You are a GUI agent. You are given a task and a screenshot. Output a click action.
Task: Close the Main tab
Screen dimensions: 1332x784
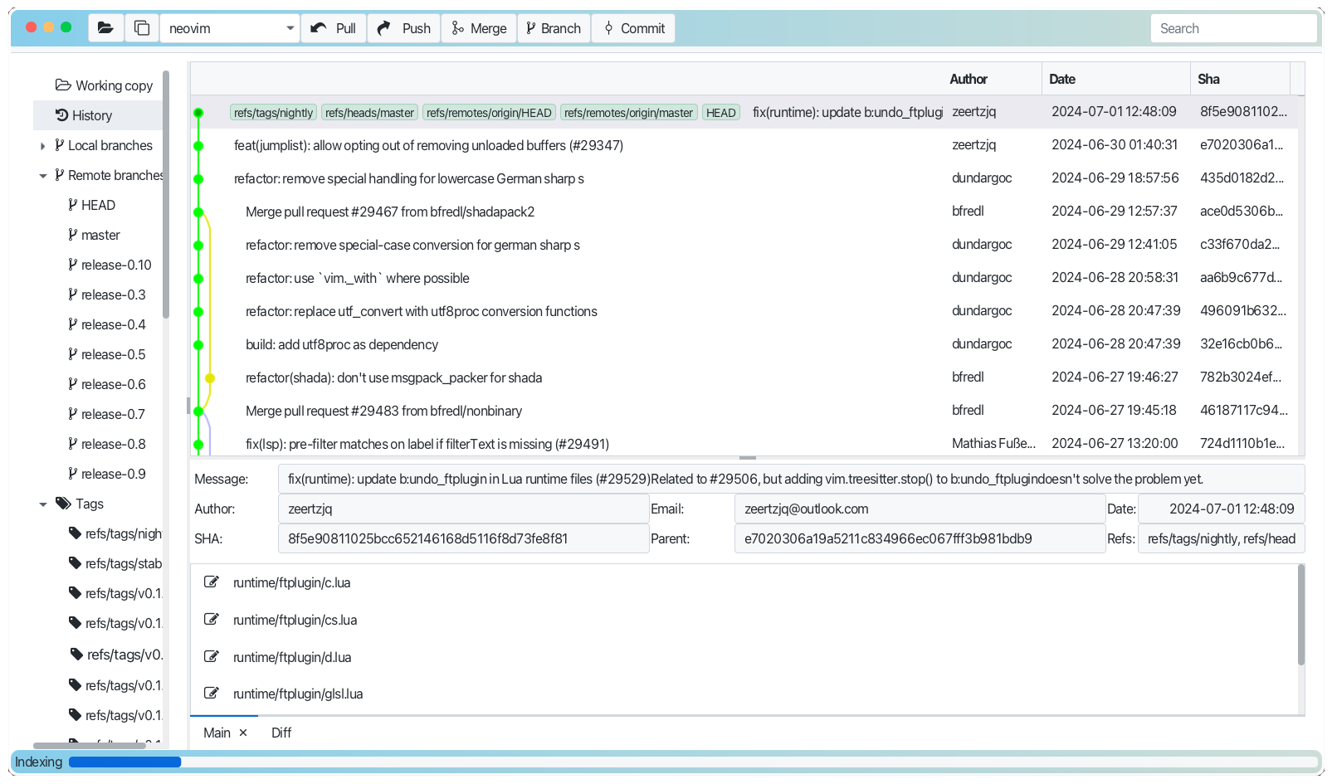click(x=243, y=733)
